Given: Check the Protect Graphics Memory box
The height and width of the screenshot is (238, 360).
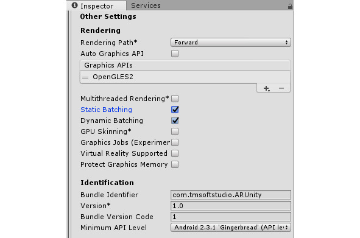Looking at the screenshot, I should [x=175, y=164].
